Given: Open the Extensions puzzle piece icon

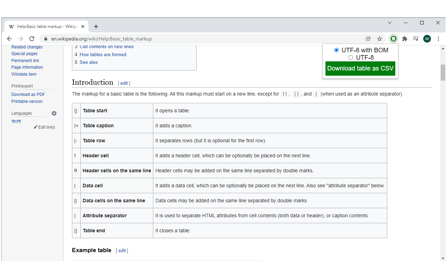Looking at the screenshot, I should (x=404, y=39).
